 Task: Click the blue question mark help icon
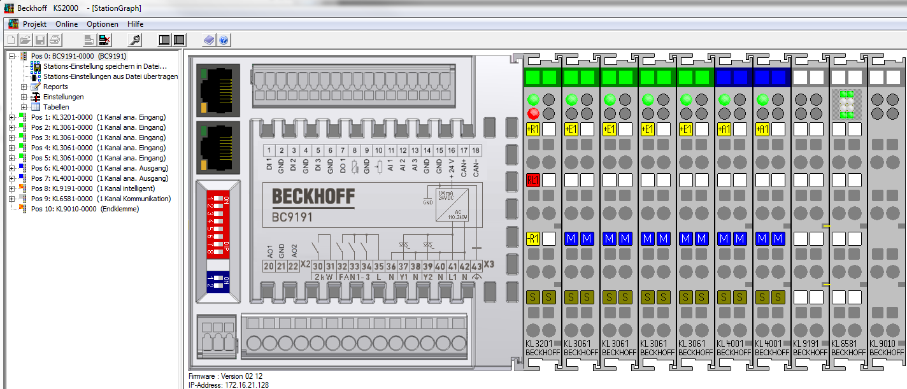[224, 40]
